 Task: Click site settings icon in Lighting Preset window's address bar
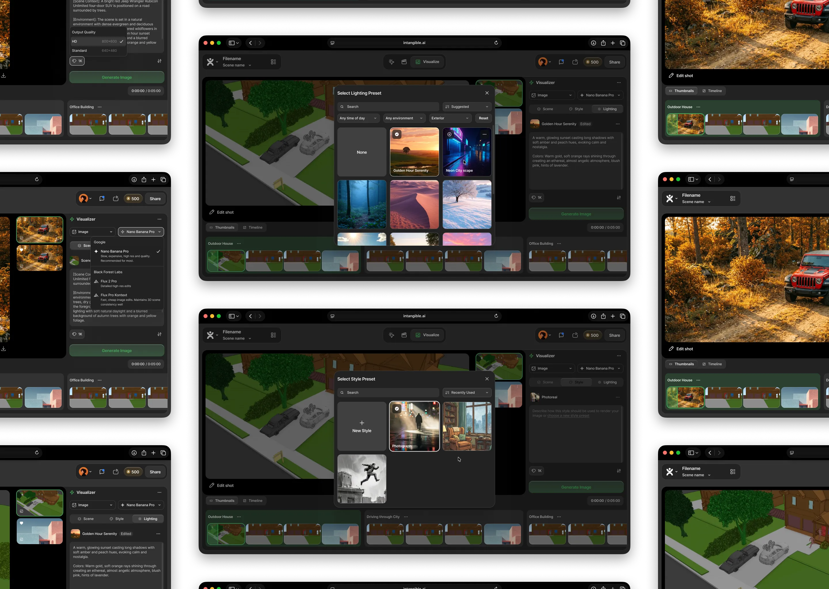pyautogui.click(x=332, y=43)
